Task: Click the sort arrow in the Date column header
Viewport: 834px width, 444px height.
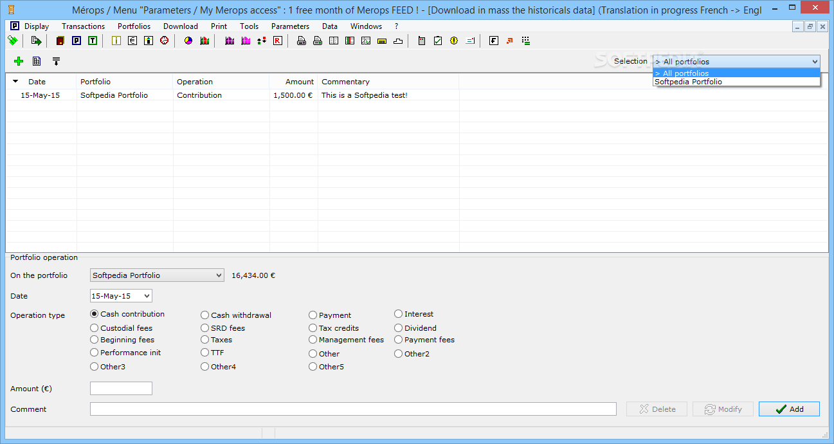Action: pos(15,82)
